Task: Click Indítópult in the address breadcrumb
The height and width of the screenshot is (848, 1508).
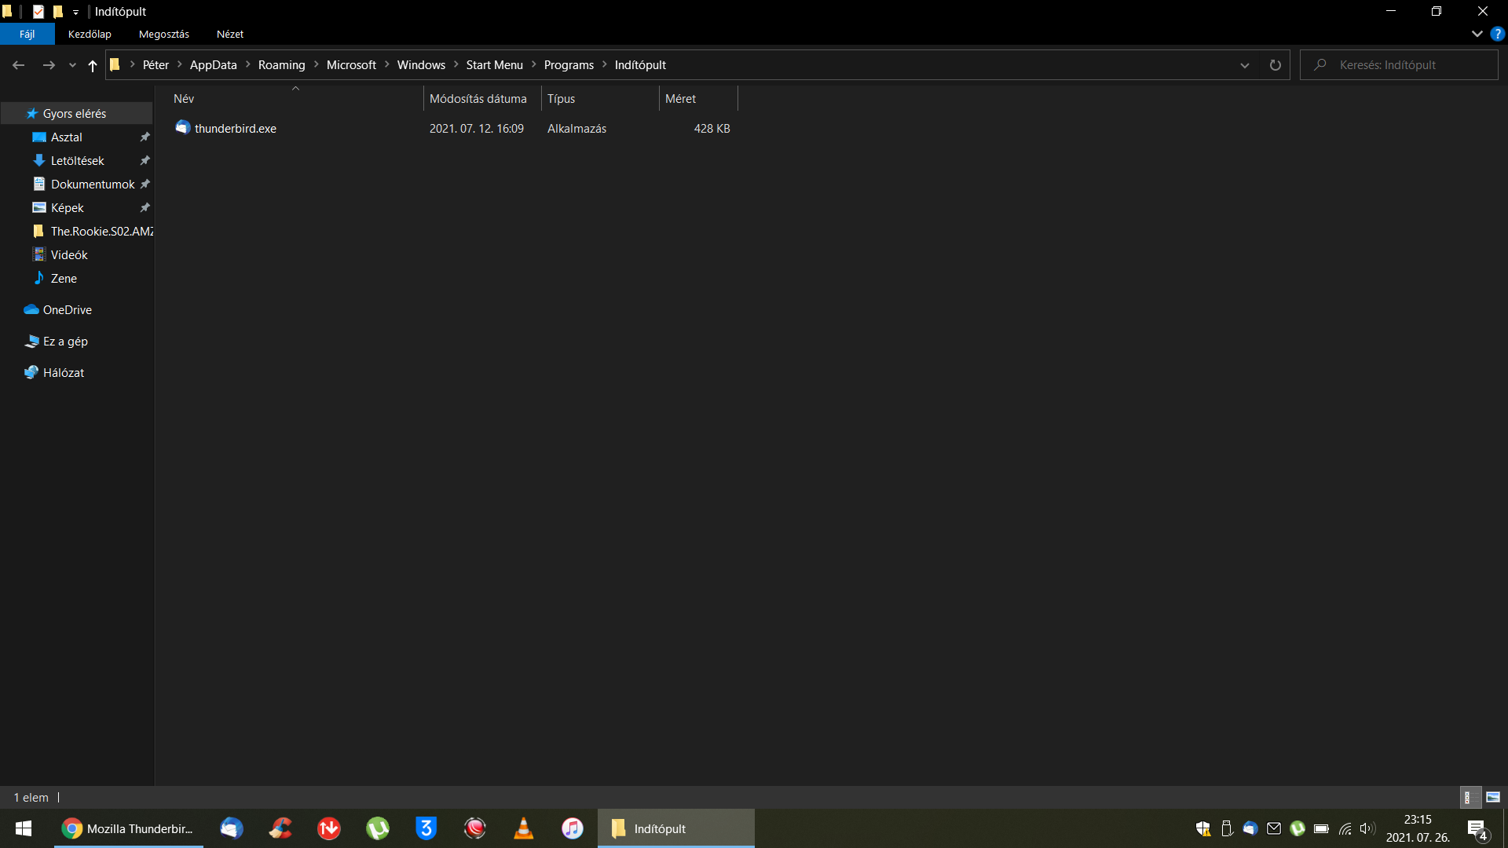Action: pyautogui.click(x=640, y=65)
